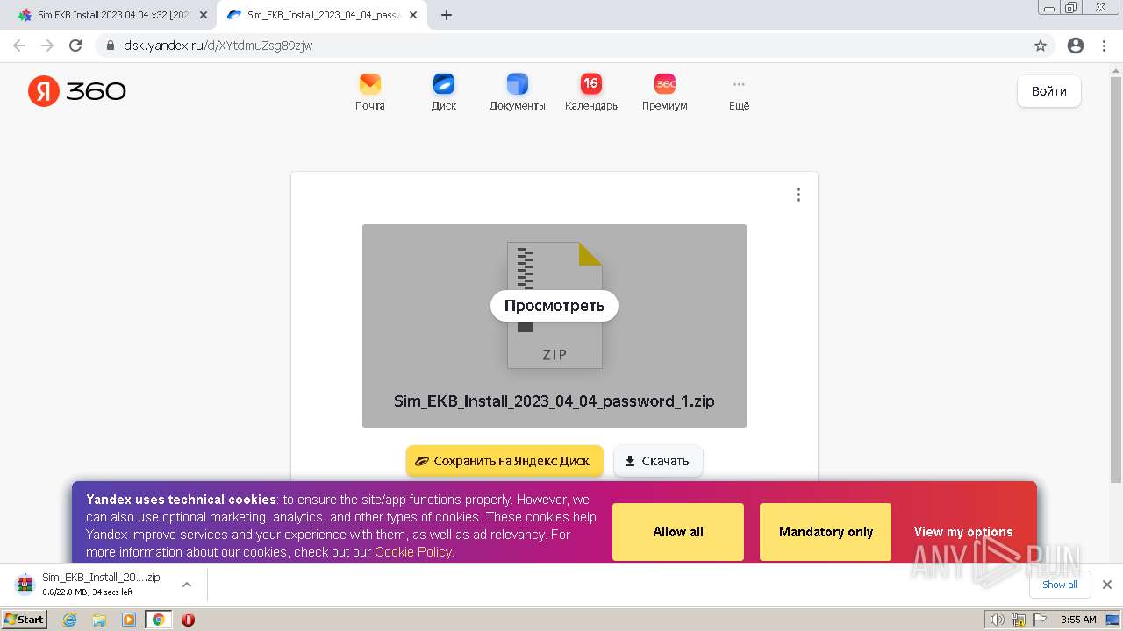
Task: Accept cookies with Allow all
Action: point(678,532)
